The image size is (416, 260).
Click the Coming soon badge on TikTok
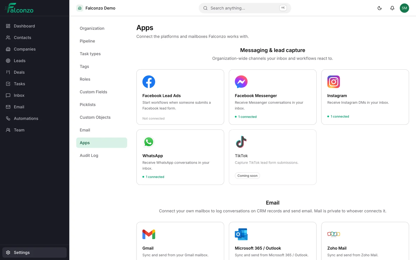tap(247, 176)
